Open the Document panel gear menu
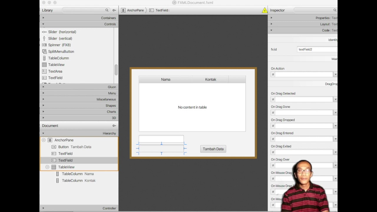Viewport: 377px width, 212px height. click(114, 126)
